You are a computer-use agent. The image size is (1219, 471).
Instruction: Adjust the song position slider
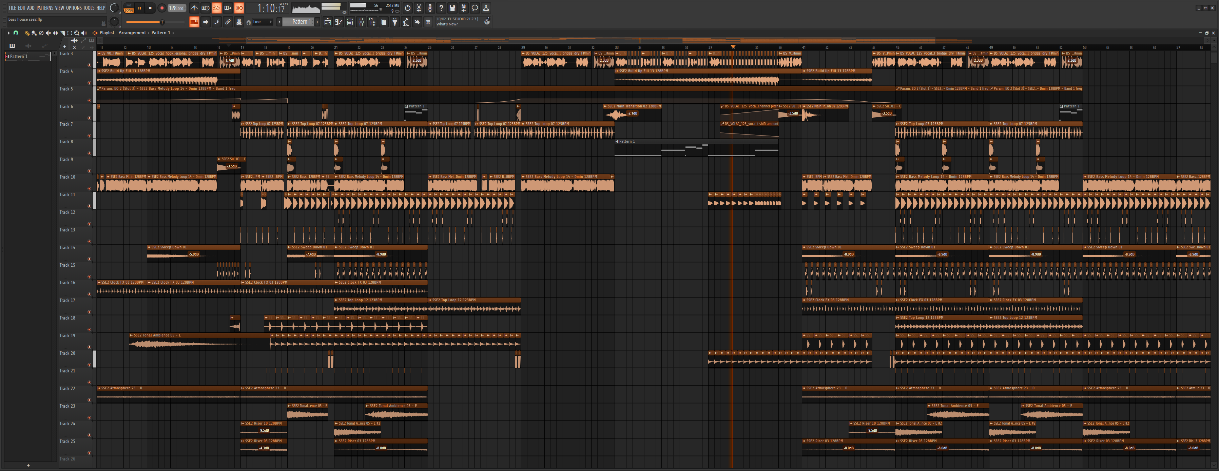coord(162,22)
